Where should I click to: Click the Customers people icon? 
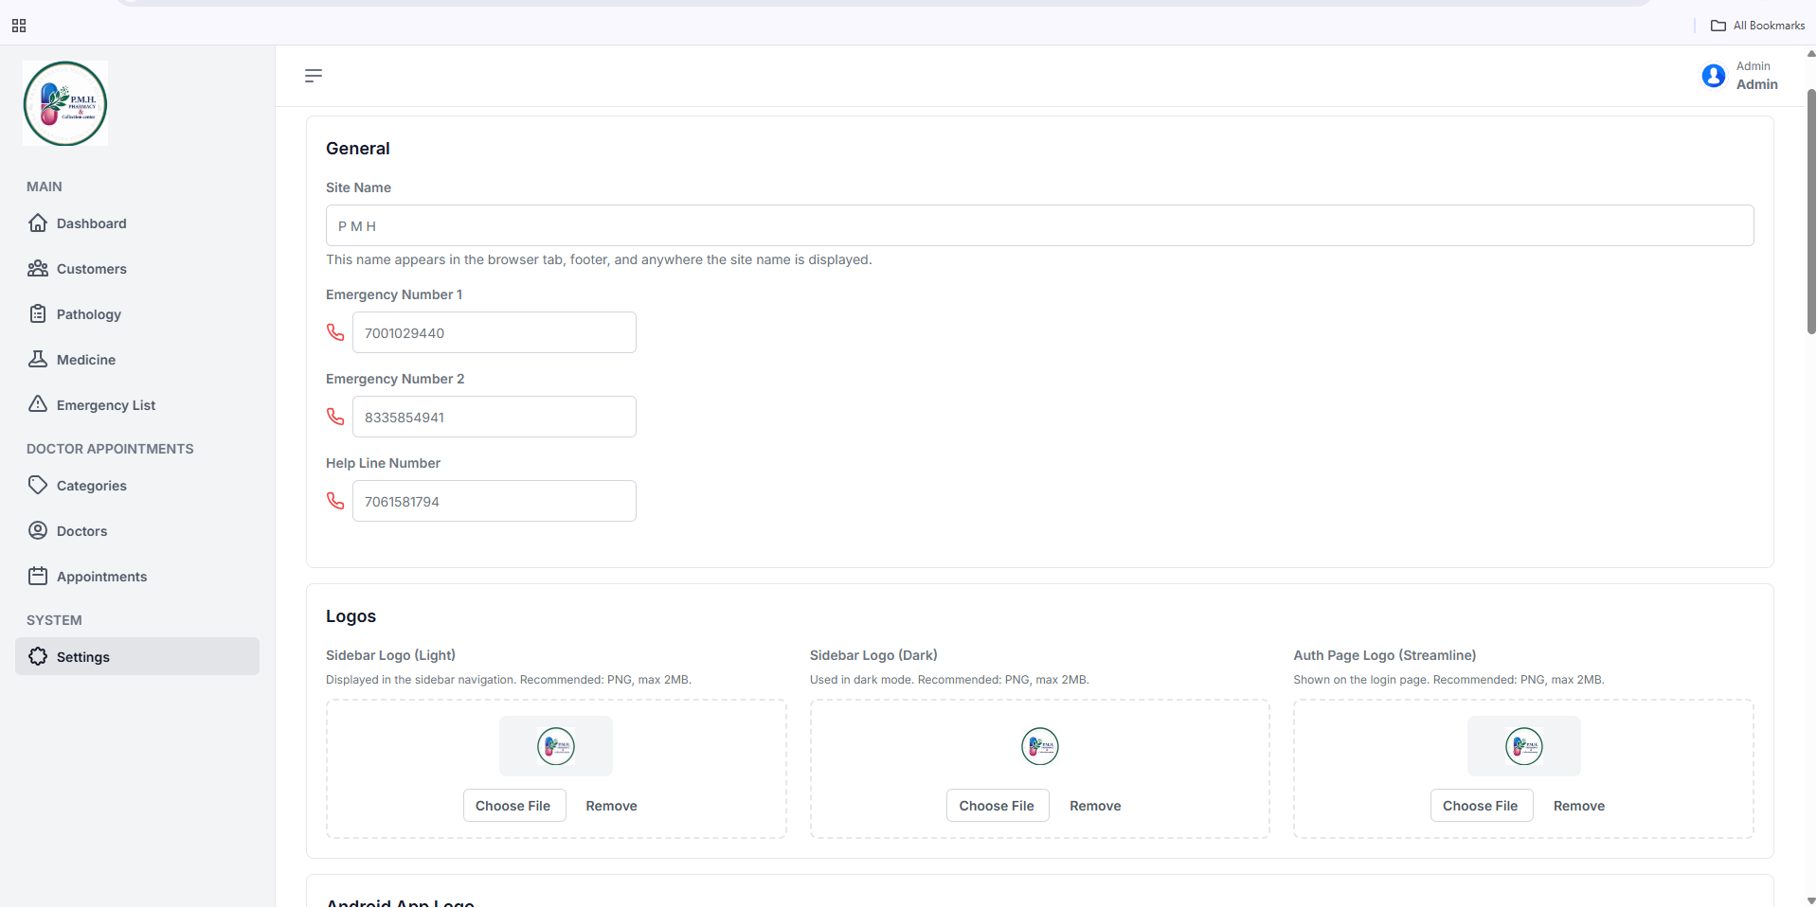click(38, 268)
